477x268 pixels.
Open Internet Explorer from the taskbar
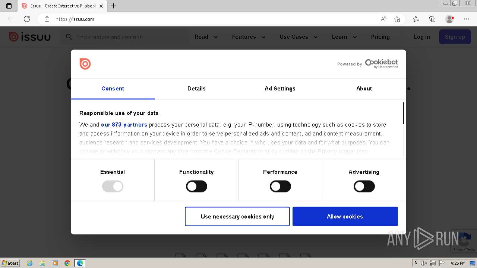coord(30,263)
